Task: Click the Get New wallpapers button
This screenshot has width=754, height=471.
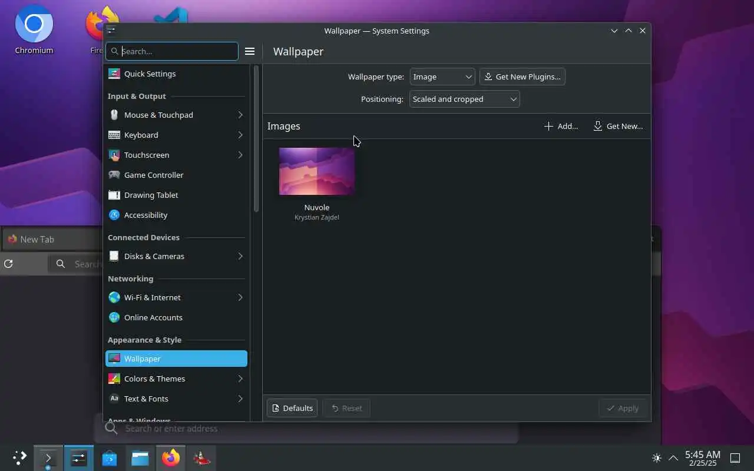Action: point(618,126)
